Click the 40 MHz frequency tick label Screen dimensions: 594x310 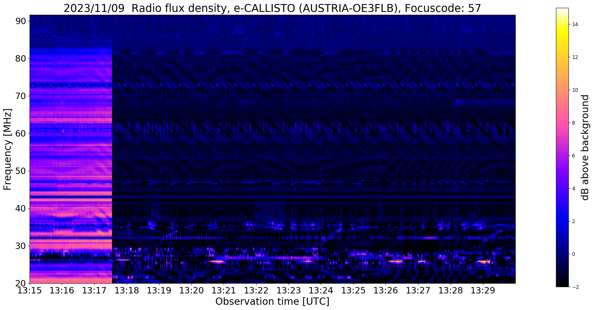tap(21, 208)
